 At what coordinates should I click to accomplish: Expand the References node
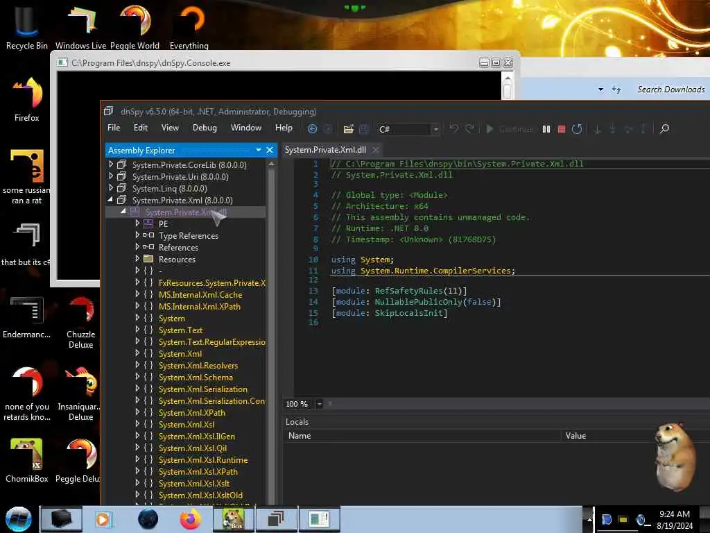137,246
